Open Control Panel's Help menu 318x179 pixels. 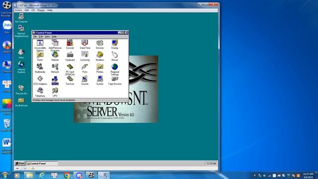(x=54, y=36)
